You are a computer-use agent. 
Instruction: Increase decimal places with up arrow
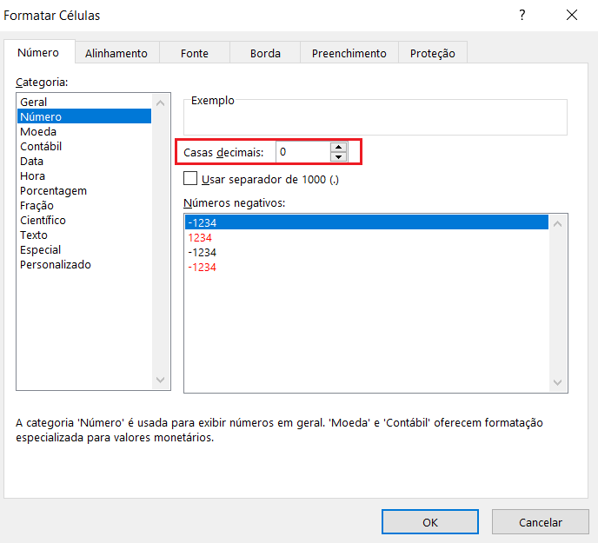coord(338,147)
